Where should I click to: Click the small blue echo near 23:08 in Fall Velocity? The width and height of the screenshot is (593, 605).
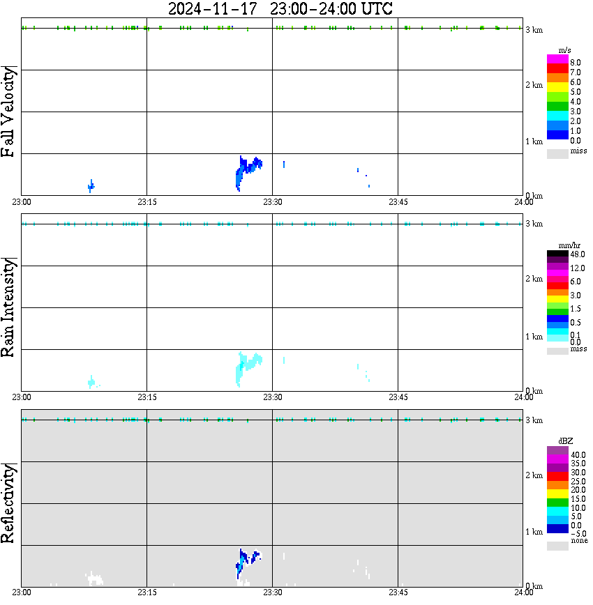point(91,186)
